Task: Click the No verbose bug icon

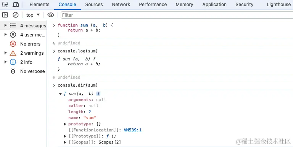Action: 13,71
